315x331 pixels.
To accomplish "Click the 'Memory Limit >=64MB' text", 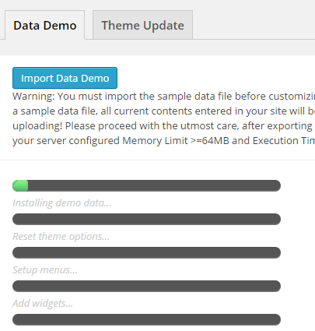I will (176, 141).
